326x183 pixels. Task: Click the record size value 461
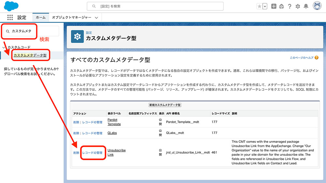(215, 152)
